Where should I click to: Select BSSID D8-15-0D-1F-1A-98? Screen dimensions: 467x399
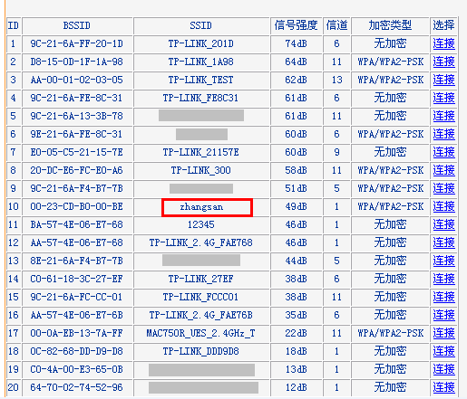click(x=77, y=62)
